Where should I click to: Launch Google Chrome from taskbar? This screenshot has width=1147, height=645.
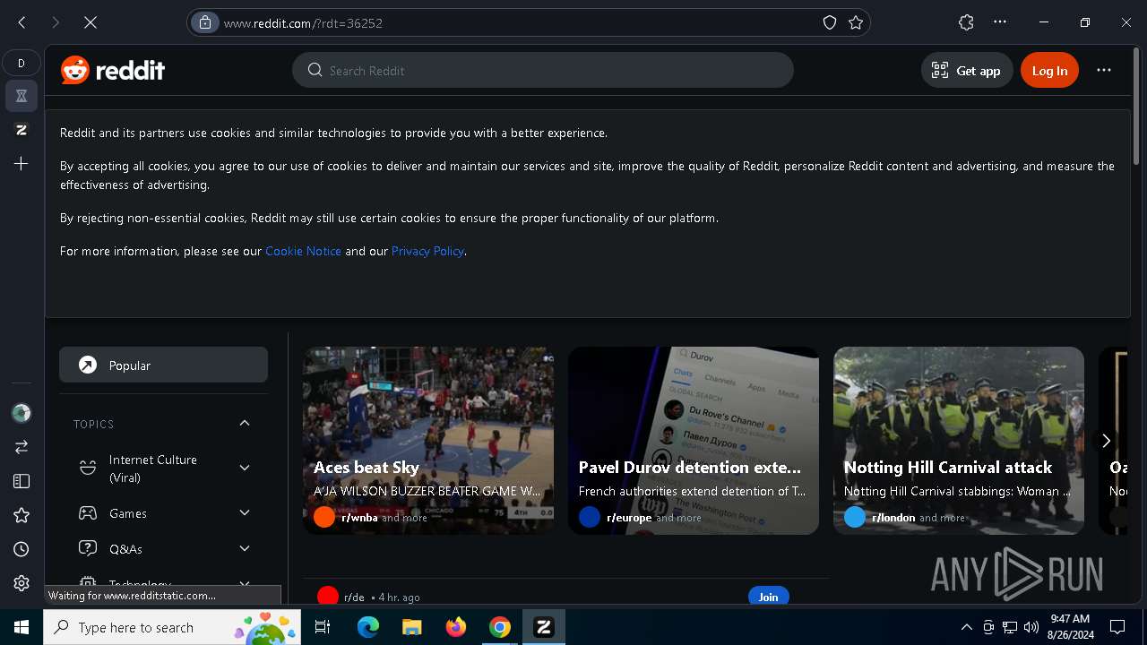click(500, 627)
